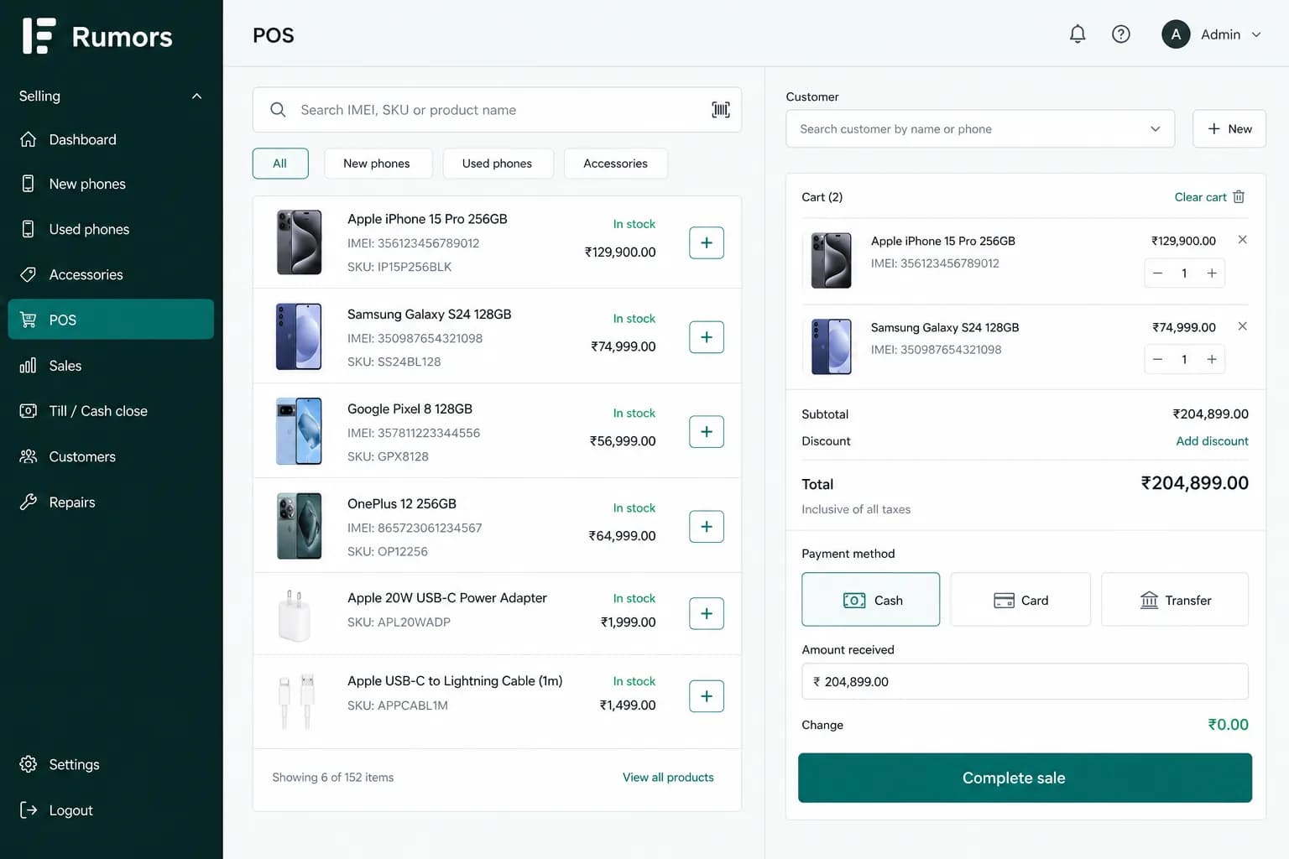Click SKU: IP15P256BLK text
1289x859 pixels.
399,267
